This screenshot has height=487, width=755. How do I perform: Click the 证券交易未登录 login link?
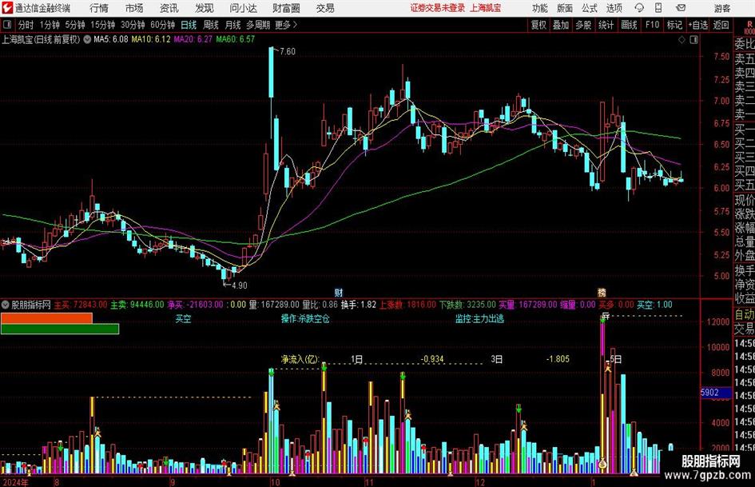pyautogui.click(x=438, y=8)
